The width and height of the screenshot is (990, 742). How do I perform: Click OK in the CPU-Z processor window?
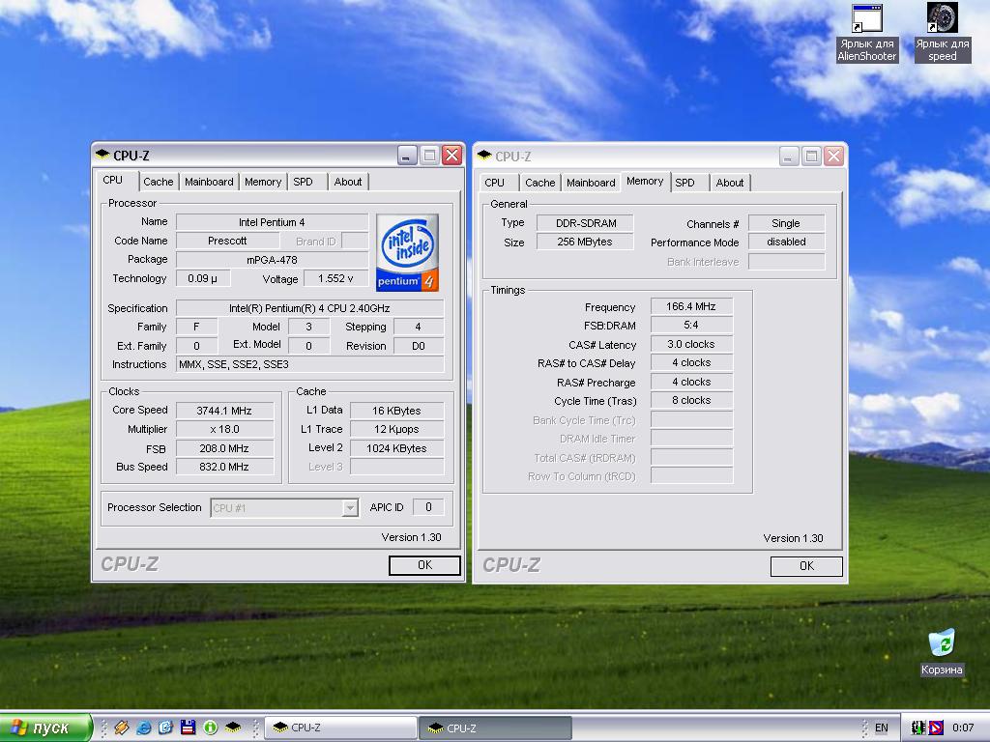tap(425, 565)
